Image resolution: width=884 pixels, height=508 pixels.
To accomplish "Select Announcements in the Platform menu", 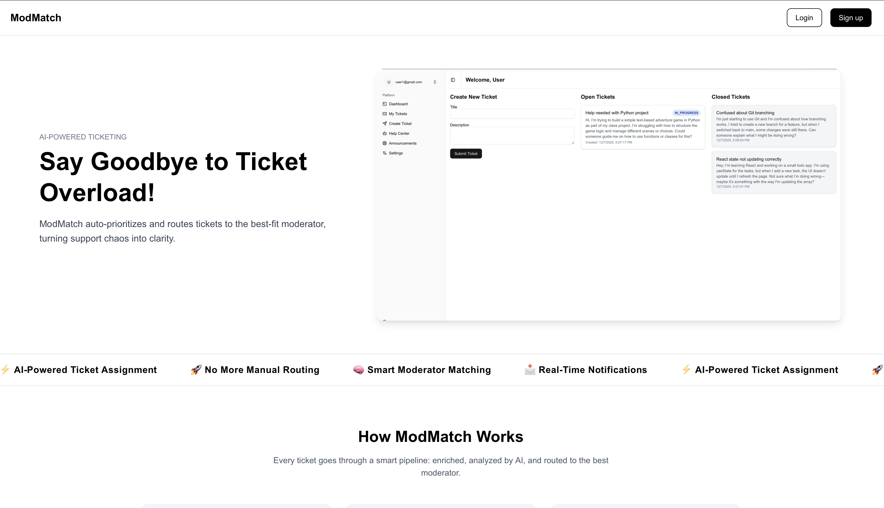I will tap(402, 143).
